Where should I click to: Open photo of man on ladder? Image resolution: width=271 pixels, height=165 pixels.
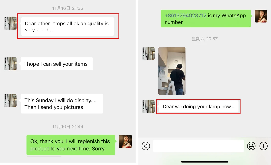pos(172,71)
